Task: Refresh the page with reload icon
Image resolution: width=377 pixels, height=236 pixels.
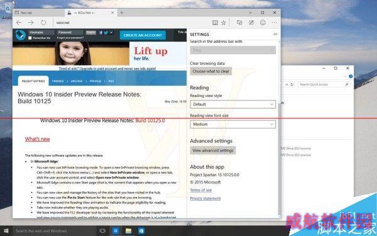Action: click(x=43, y=23)
